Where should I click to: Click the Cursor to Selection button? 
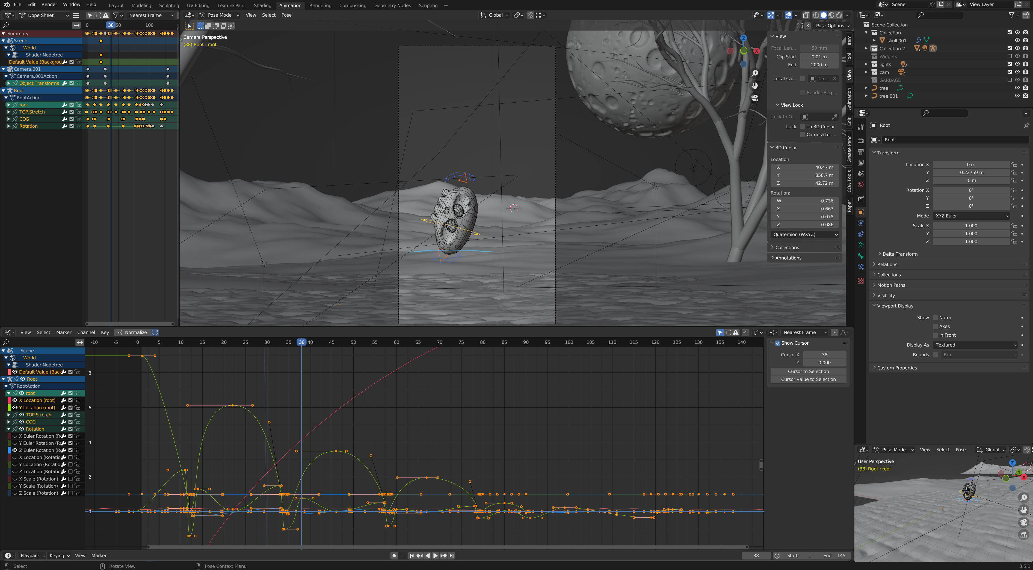808,372
